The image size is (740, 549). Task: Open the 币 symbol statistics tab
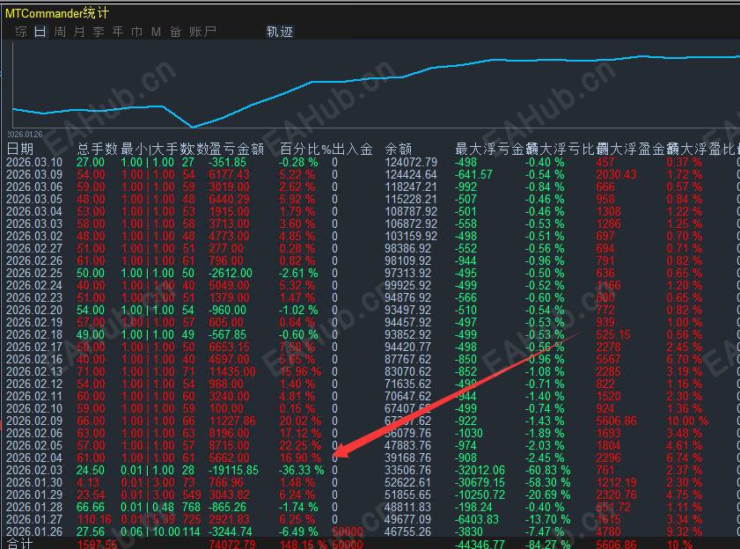pos(137,32)
